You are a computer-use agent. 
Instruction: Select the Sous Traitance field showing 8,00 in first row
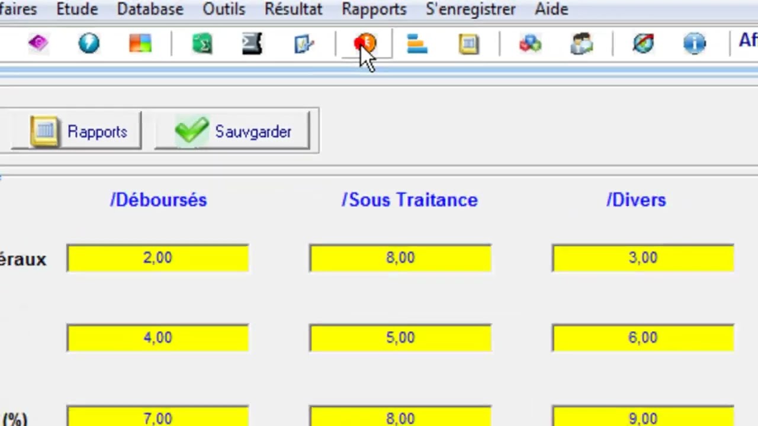[x=400, y=258]
